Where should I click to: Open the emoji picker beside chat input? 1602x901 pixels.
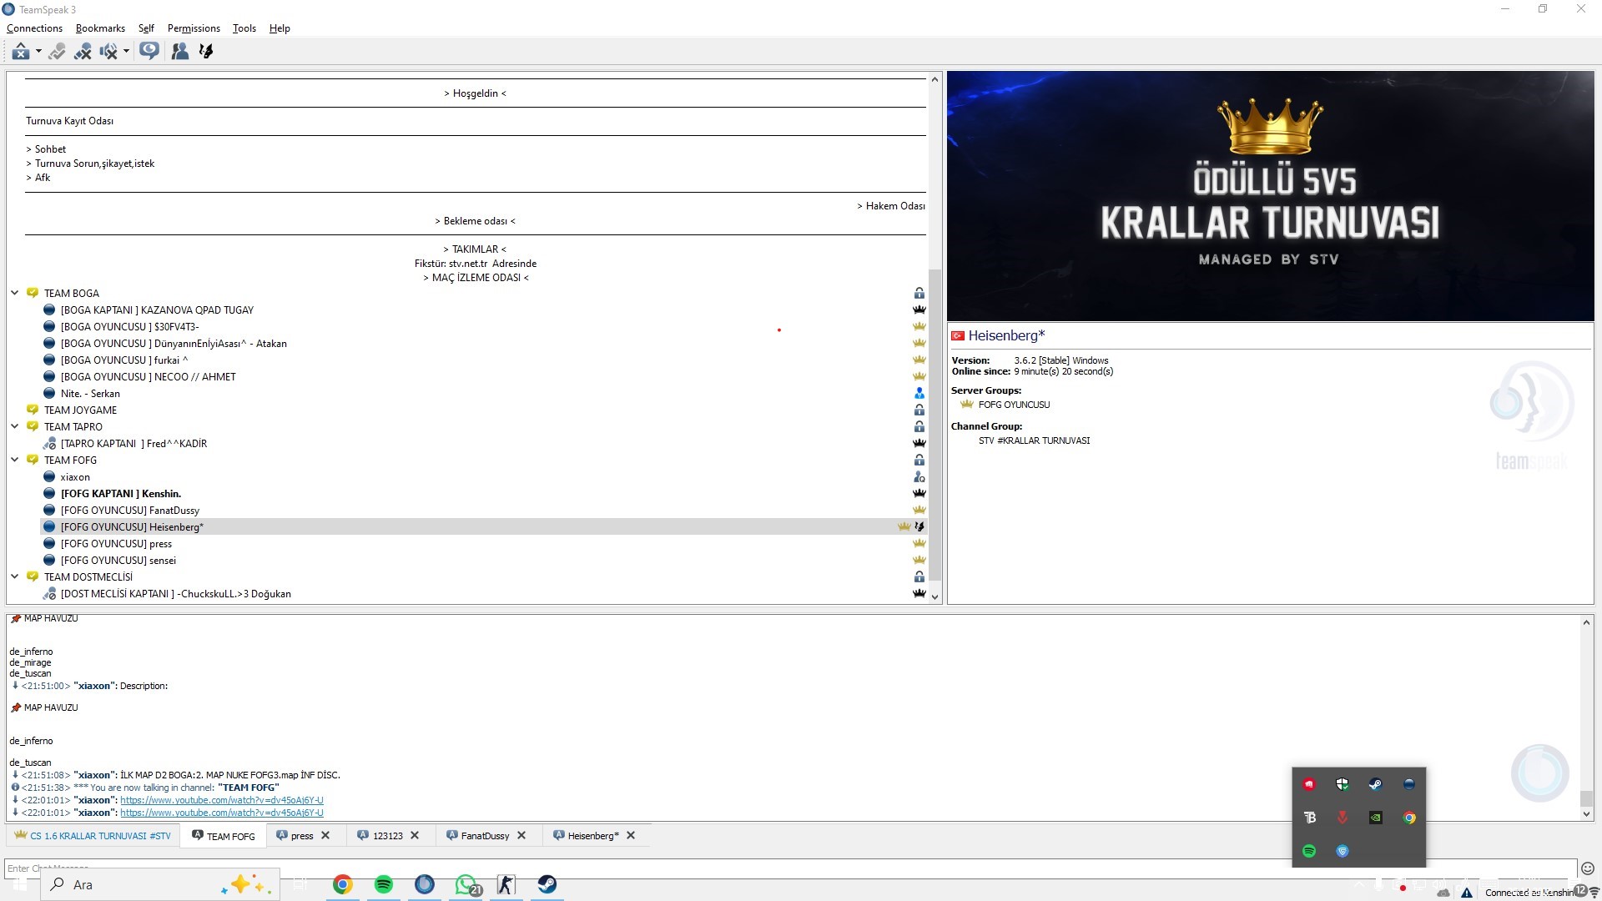[1588, 868]
